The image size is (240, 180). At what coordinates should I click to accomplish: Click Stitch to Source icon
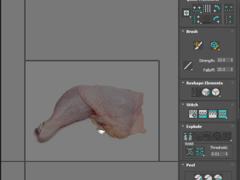[x=212, y=114]
